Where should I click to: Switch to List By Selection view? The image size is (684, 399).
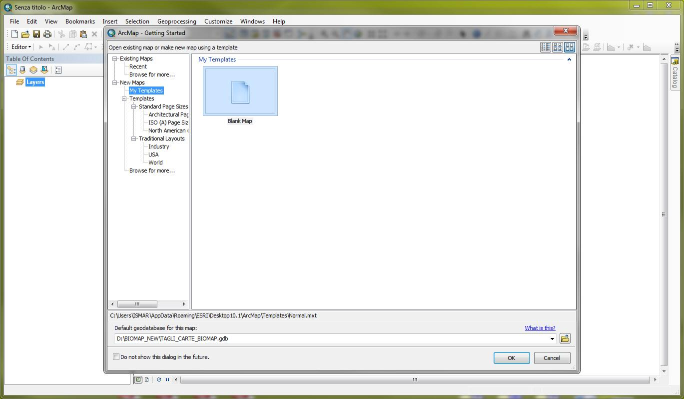(44, 70)
